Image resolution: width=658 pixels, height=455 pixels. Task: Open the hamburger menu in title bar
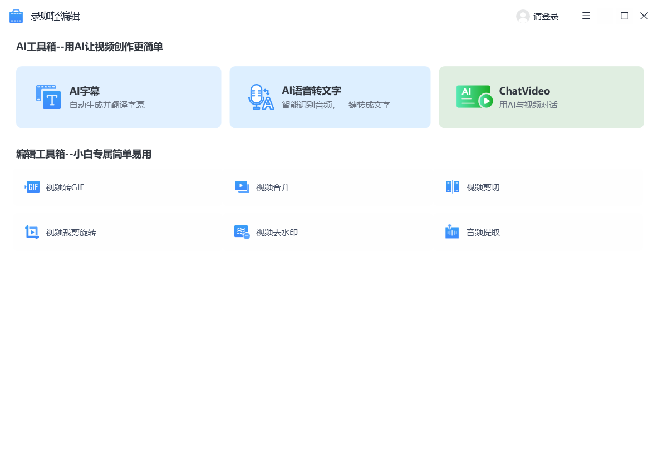(586, 16)
